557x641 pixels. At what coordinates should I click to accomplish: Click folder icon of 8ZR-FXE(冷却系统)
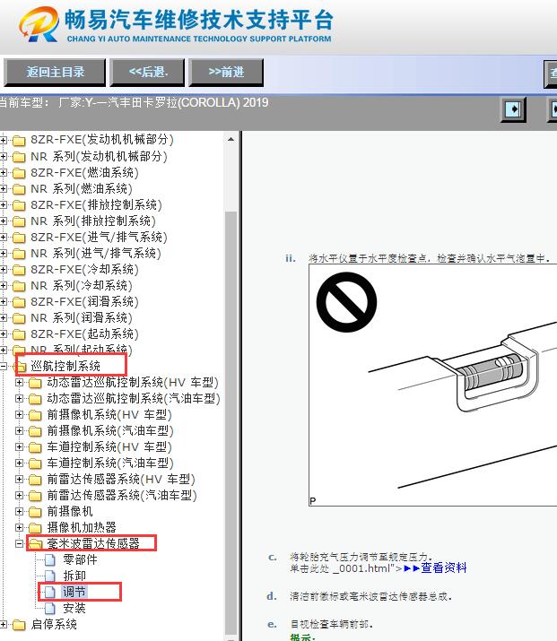[x=19, y=270]
